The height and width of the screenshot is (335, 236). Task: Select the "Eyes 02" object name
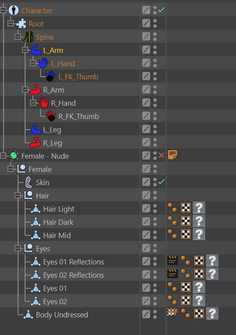pyautogui.click(x=55, y=301)
